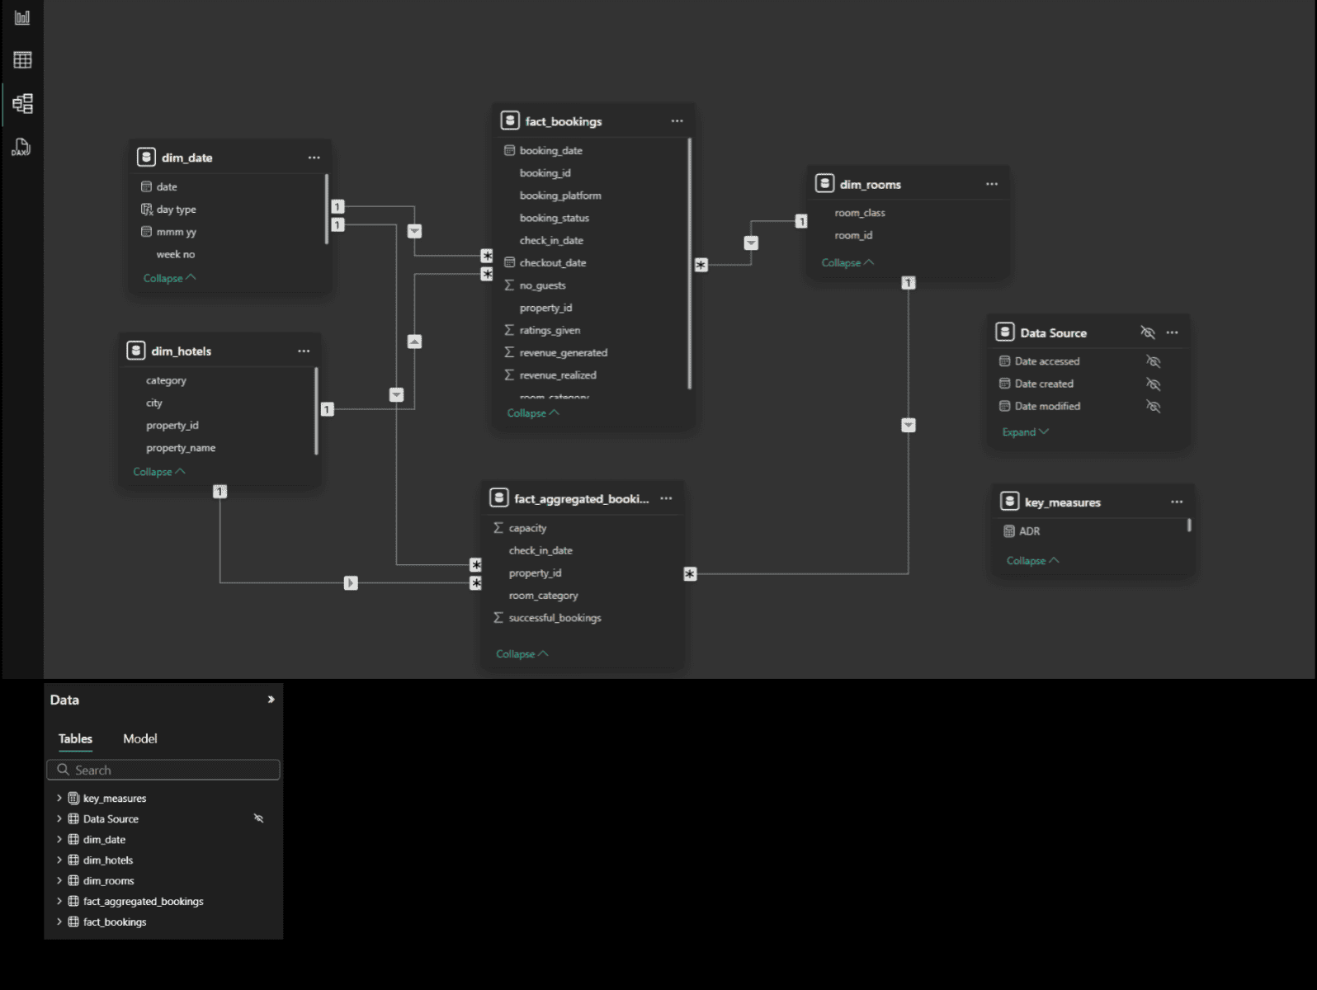This screenshot has height=990, width=1317.
Task: Click the fact_bookings field list scrollbar
Action: [689, 264]
